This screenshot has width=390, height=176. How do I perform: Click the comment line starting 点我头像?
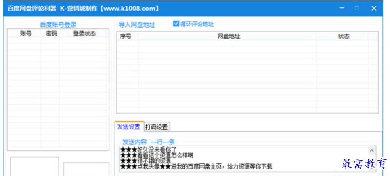pyautogui.click(x=196, y=167)
